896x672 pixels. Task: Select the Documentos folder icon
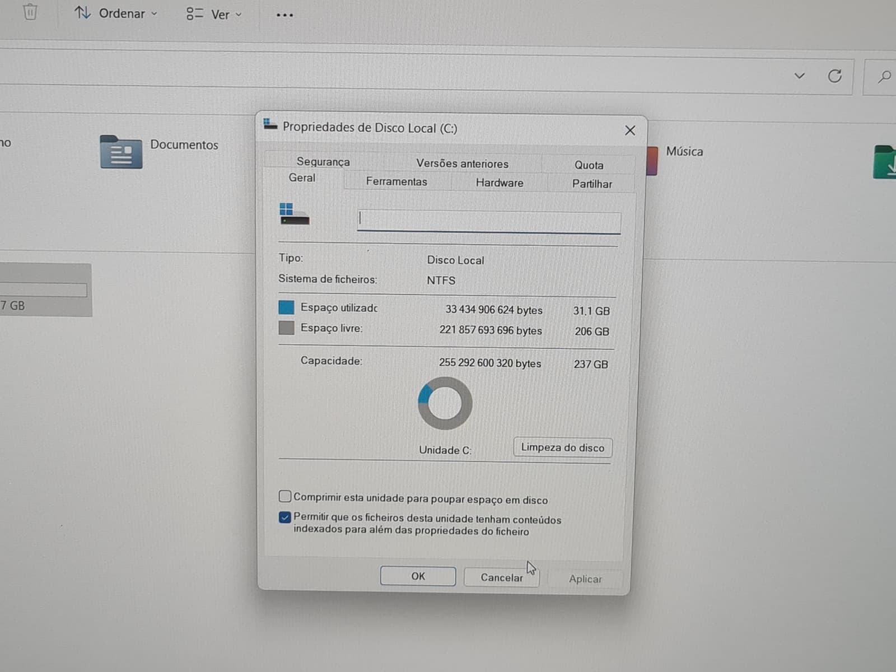(x=121, y=152)
